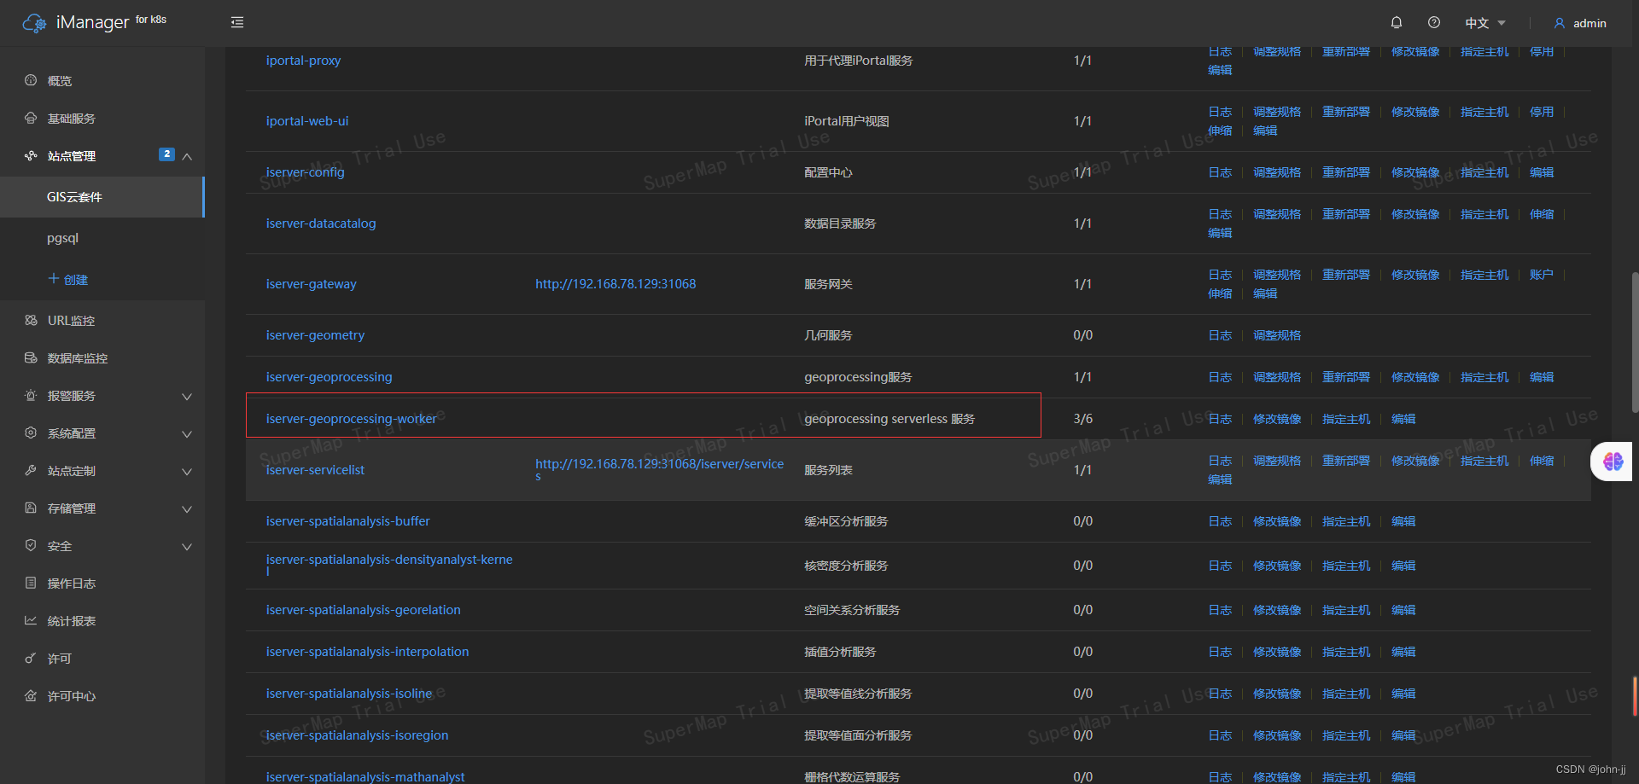Open the iportal-proxy service link
1639x784 pixels.
(303, 61)
